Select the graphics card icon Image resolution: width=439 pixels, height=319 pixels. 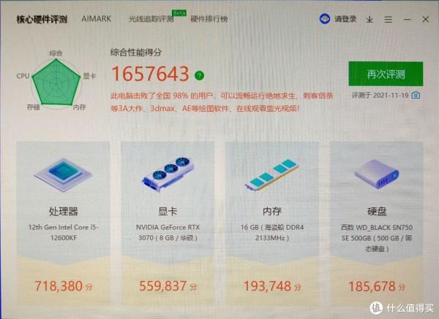click(x=168, y=174)
